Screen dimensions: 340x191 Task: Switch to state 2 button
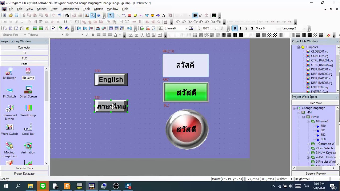point(246,28)
